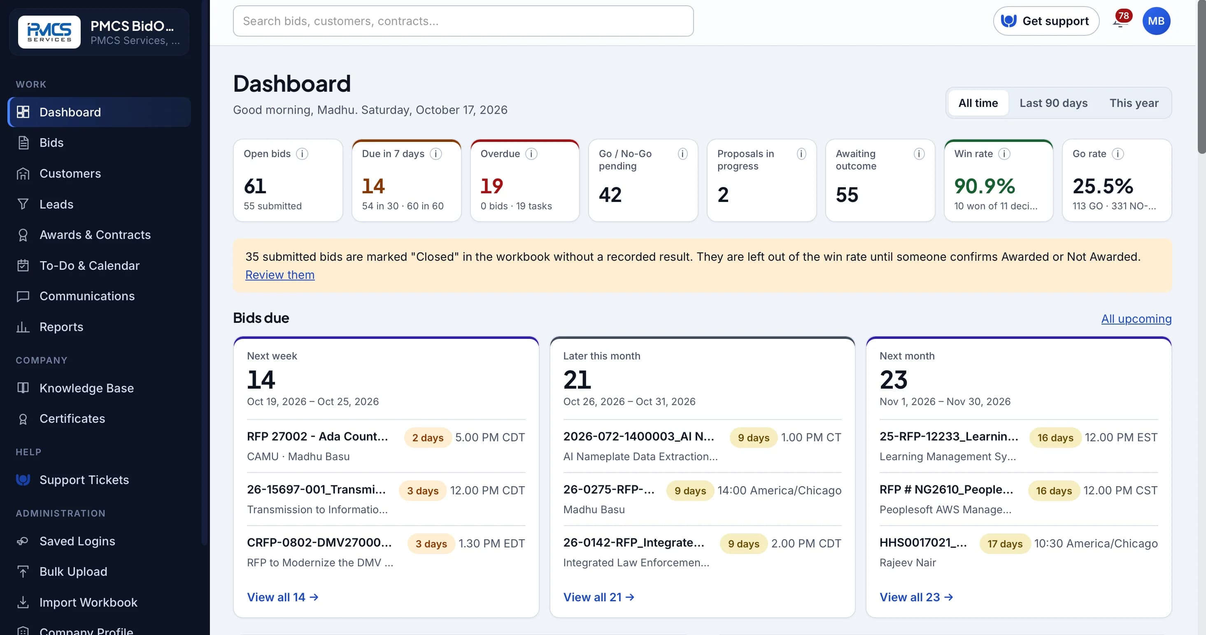Click the Leads funnel icon
The height and width of the screenshot is (635, 1206).
tap(23, 204)
